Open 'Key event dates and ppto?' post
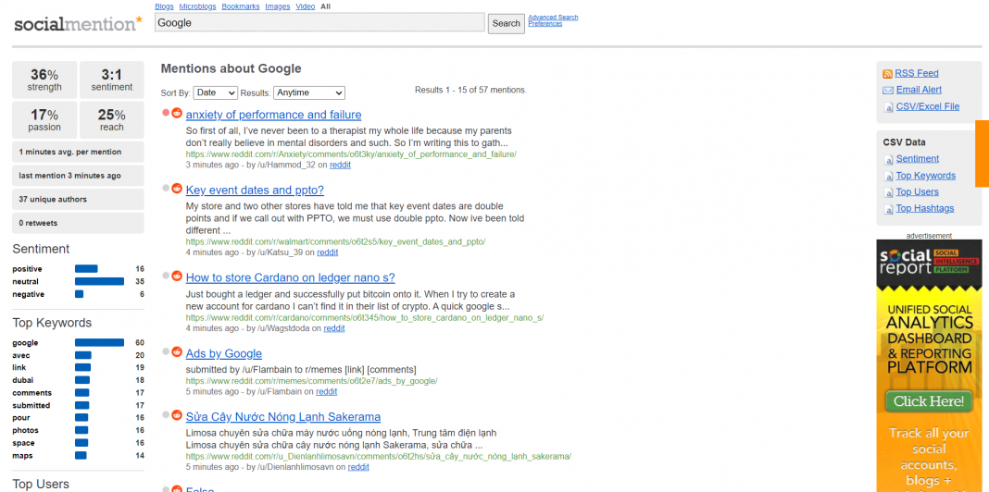The width and height of the screenshot is (989, 492). click(255, 191)
